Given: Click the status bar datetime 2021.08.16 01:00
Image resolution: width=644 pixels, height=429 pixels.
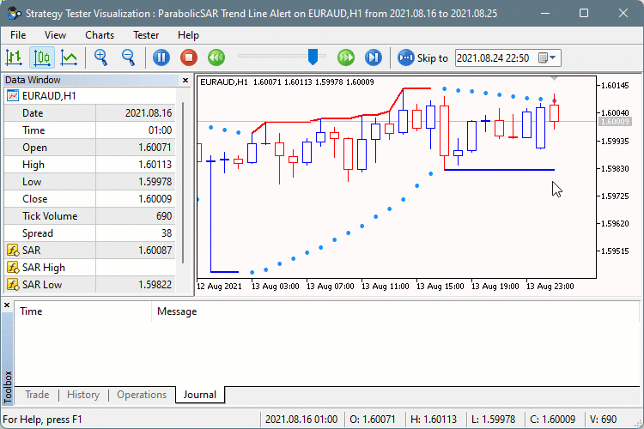Looking at the screenshot, I should tap(301, 420).
